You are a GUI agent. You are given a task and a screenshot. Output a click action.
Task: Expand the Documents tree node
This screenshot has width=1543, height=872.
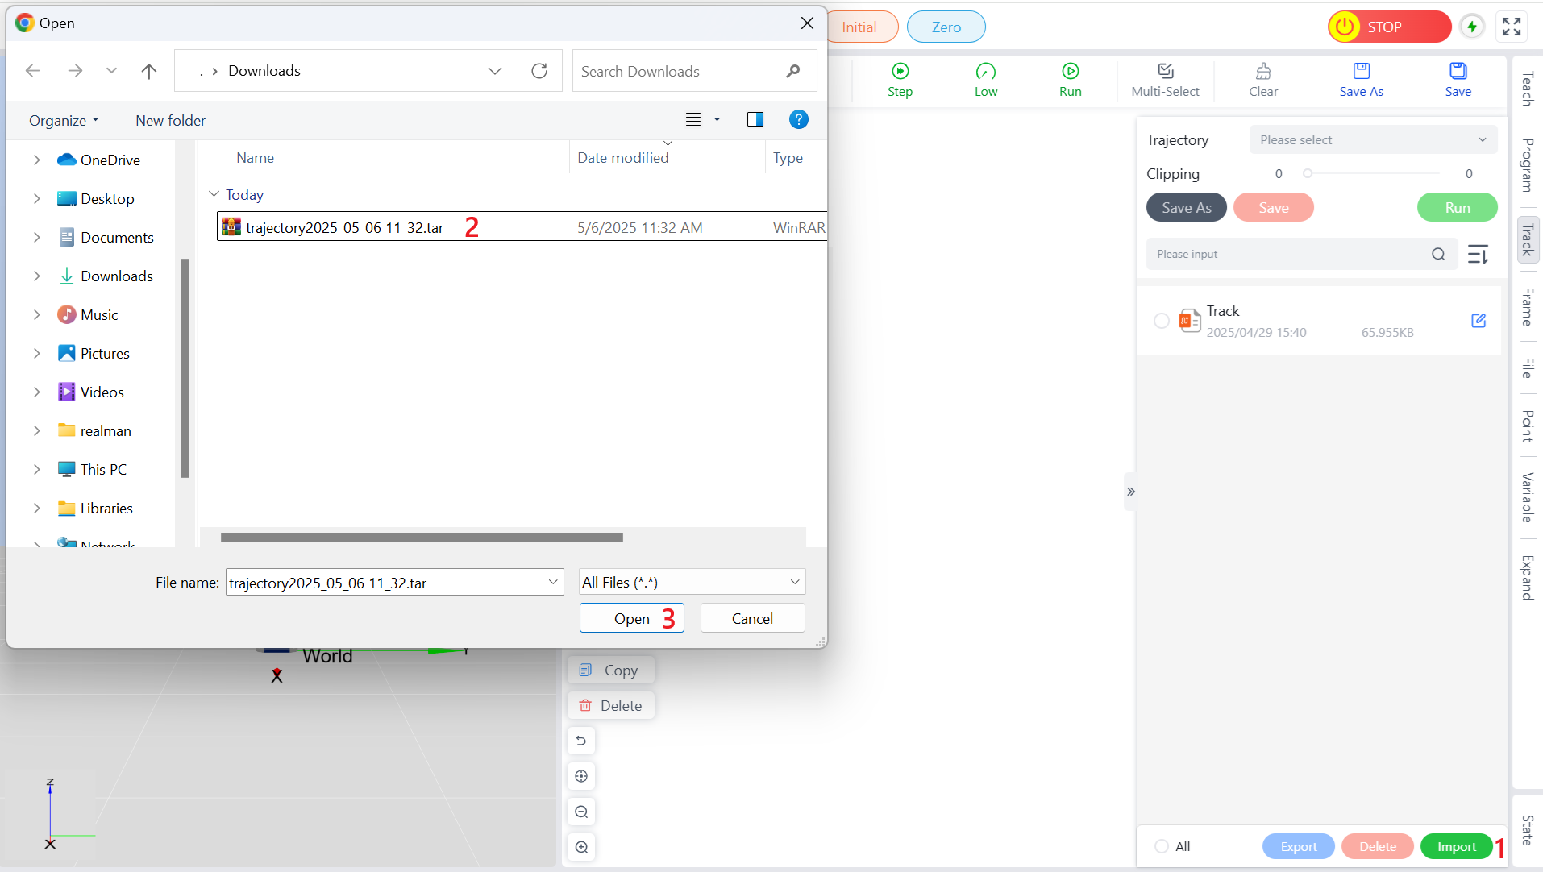click(x=36, y=238)
